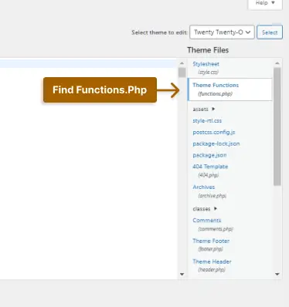Open the Theme Header file
289x307 pixels.
(x=212, y=265)
